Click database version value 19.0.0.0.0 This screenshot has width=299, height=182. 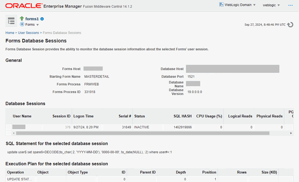[195, 92]
